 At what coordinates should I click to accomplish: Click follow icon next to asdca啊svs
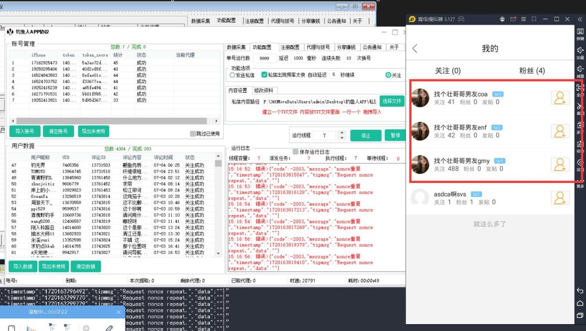(560, 198)
